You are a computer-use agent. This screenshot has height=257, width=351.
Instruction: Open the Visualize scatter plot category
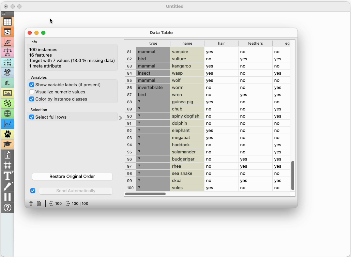click(7, 42)
